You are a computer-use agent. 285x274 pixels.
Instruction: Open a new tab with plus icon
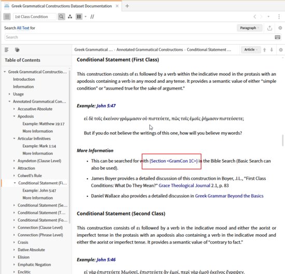coord(127,6)
